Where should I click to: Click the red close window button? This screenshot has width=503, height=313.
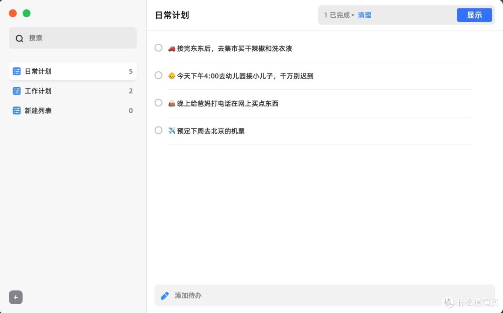tap(13, 13)
